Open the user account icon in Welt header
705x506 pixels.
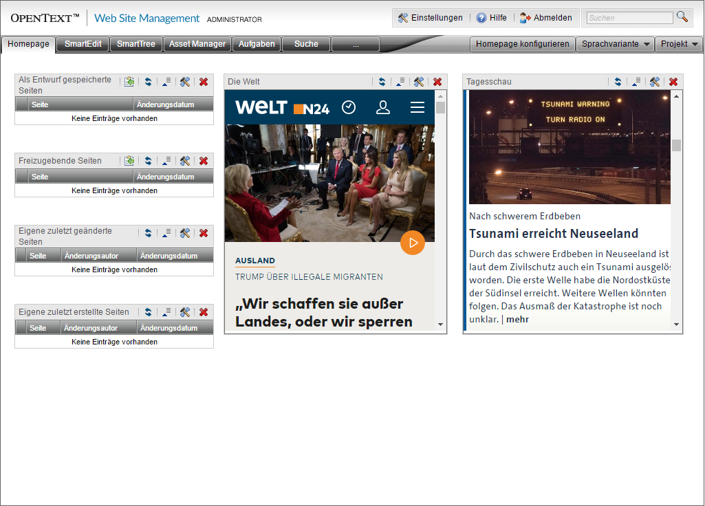coord(383,107)
